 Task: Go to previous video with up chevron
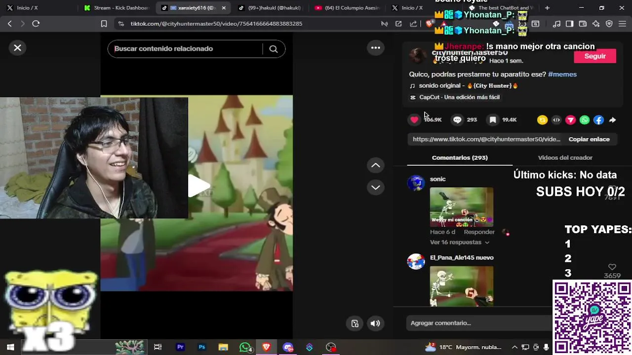coord(376,166)
